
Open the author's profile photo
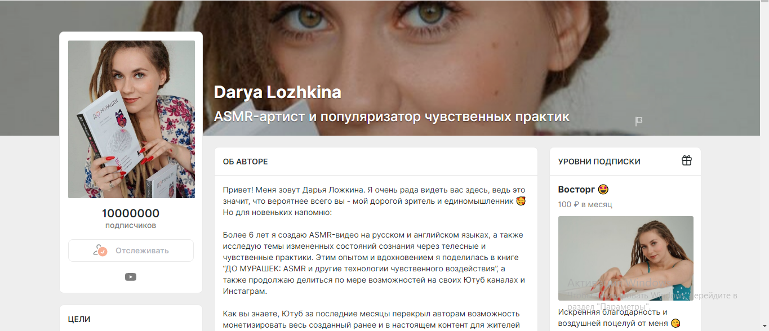coord(131,119)
